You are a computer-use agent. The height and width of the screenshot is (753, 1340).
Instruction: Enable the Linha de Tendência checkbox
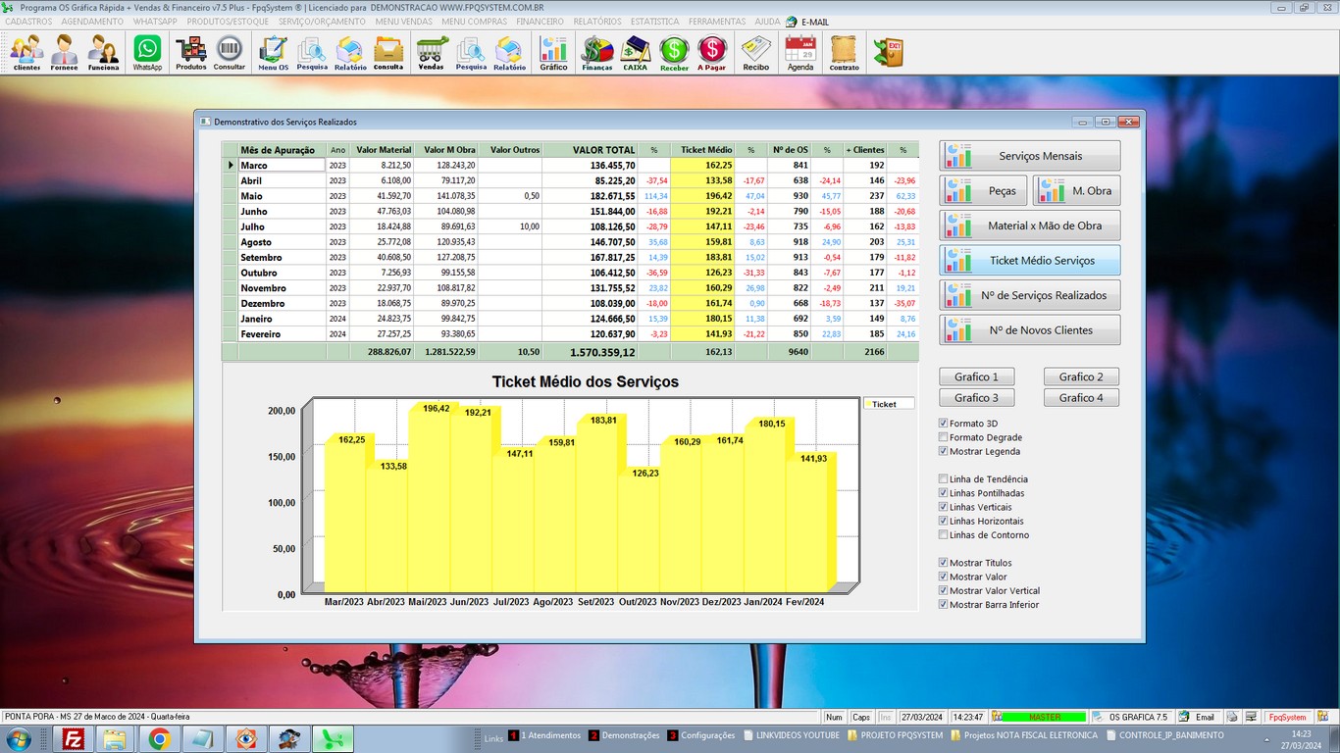click(x=944, y=479)
